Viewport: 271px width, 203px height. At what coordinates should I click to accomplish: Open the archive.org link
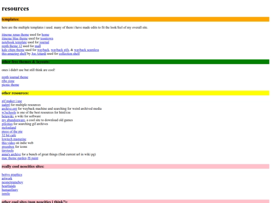click(10, 109)
